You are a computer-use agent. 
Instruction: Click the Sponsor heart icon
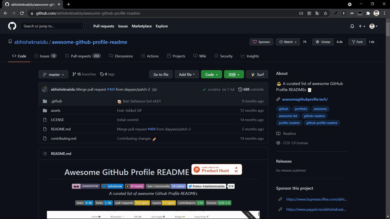point(255,42)
